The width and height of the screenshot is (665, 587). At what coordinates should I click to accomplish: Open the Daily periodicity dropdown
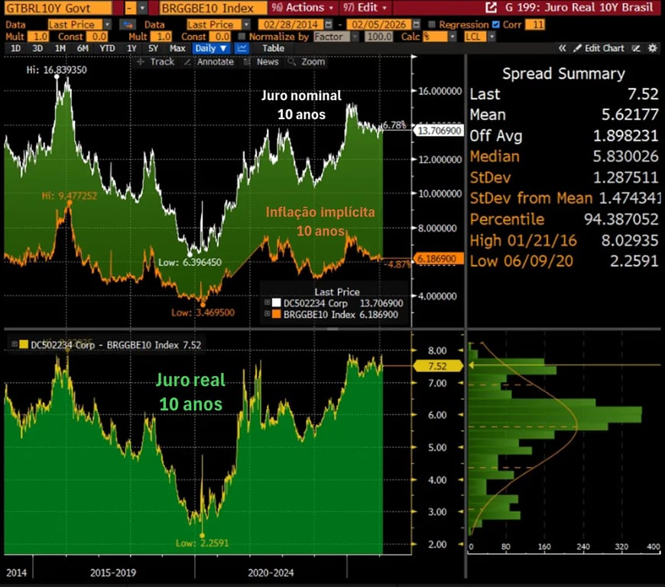coord(211,48)
